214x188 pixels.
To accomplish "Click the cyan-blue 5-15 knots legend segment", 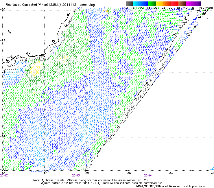I will 141,3.
